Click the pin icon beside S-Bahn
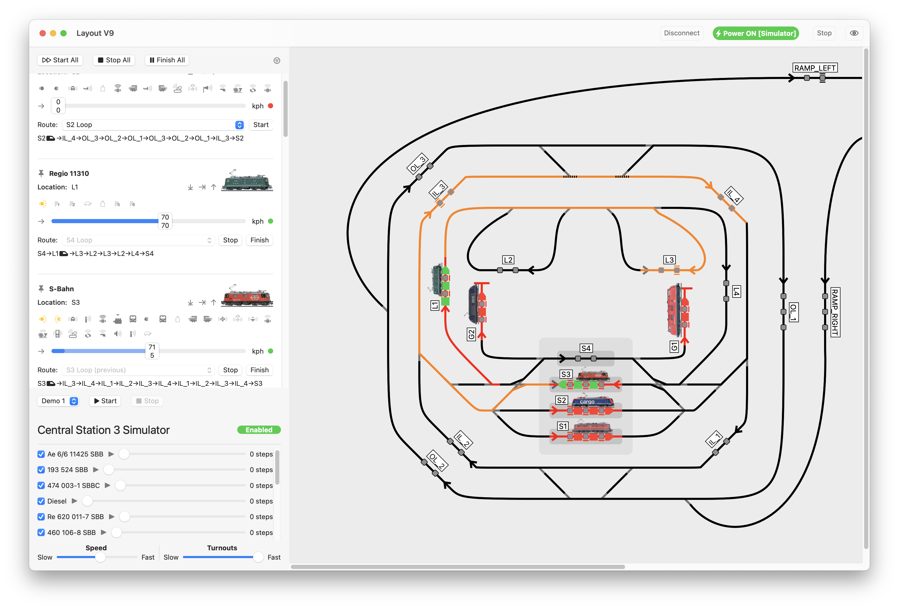 click(41, 289)
